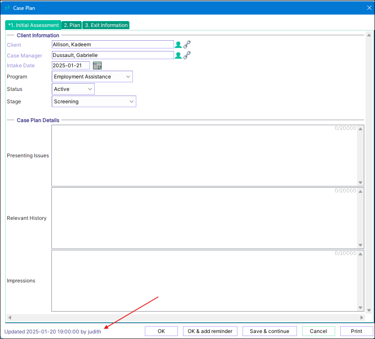
Task: Click the person icon next to Client field
Action: click(x=178, y=45)
